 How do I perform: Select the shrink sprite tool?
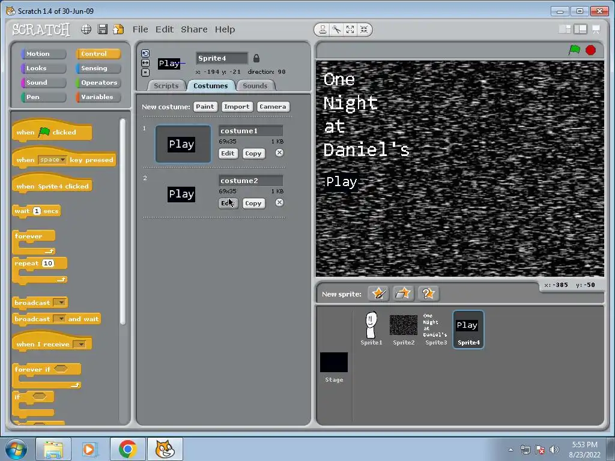(x=364, y=30)
